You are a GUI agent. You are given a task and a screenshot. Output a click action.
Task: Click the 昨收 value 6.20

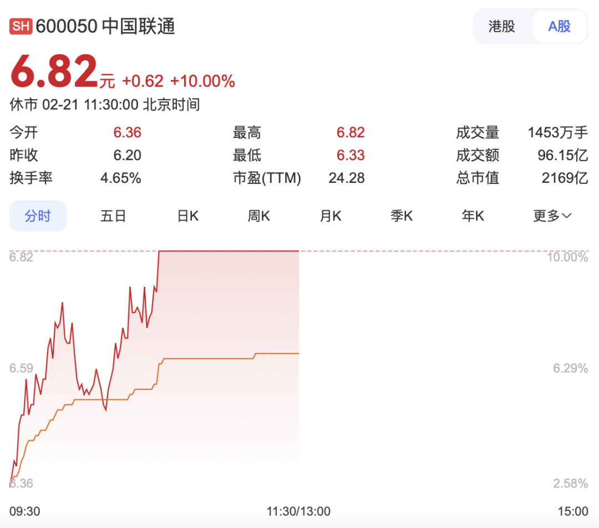coord(127,155)
